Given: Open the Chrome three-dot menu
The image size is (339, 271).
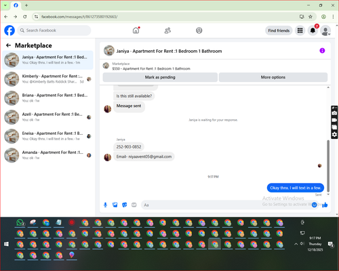Looking at the screenshot, I should point(333,17).
